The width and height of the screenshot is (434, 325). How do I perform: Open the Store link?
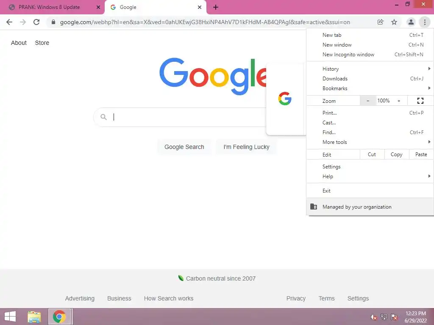[42, 43]
